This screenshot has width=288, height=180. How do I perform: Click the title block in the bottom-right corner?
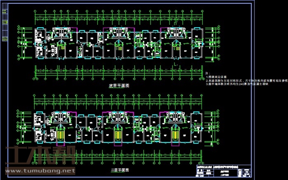tap(224, 171)
